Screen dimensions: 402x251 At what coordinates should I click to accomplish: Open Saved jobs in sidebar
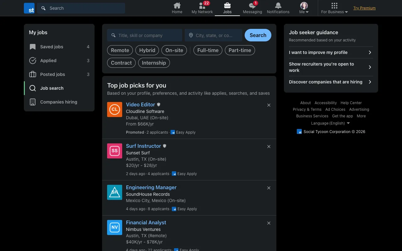point(59,47)
